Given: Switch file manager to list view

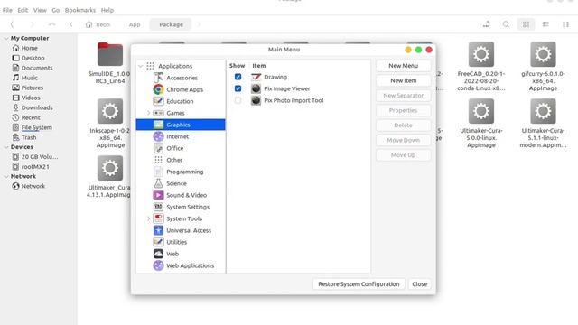Looking at the screenshot, I should pos(545,24).
